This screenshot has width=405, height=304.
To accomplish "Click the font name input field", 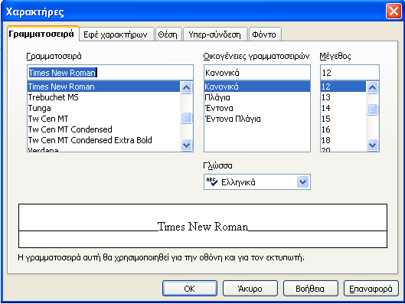I will pyautogui.click(x=110, y=73).
